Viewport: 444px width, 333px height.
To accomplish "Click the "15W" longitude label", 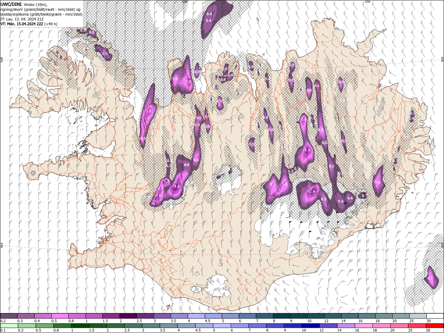I will pos(367,2).
